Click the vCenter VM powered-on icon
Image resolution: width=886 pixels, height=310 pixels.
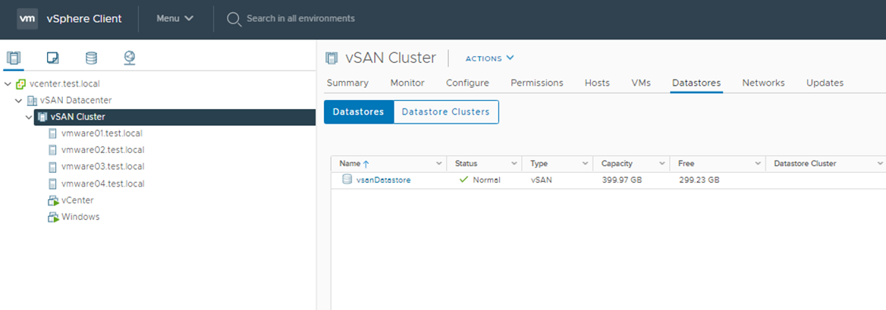53,200
